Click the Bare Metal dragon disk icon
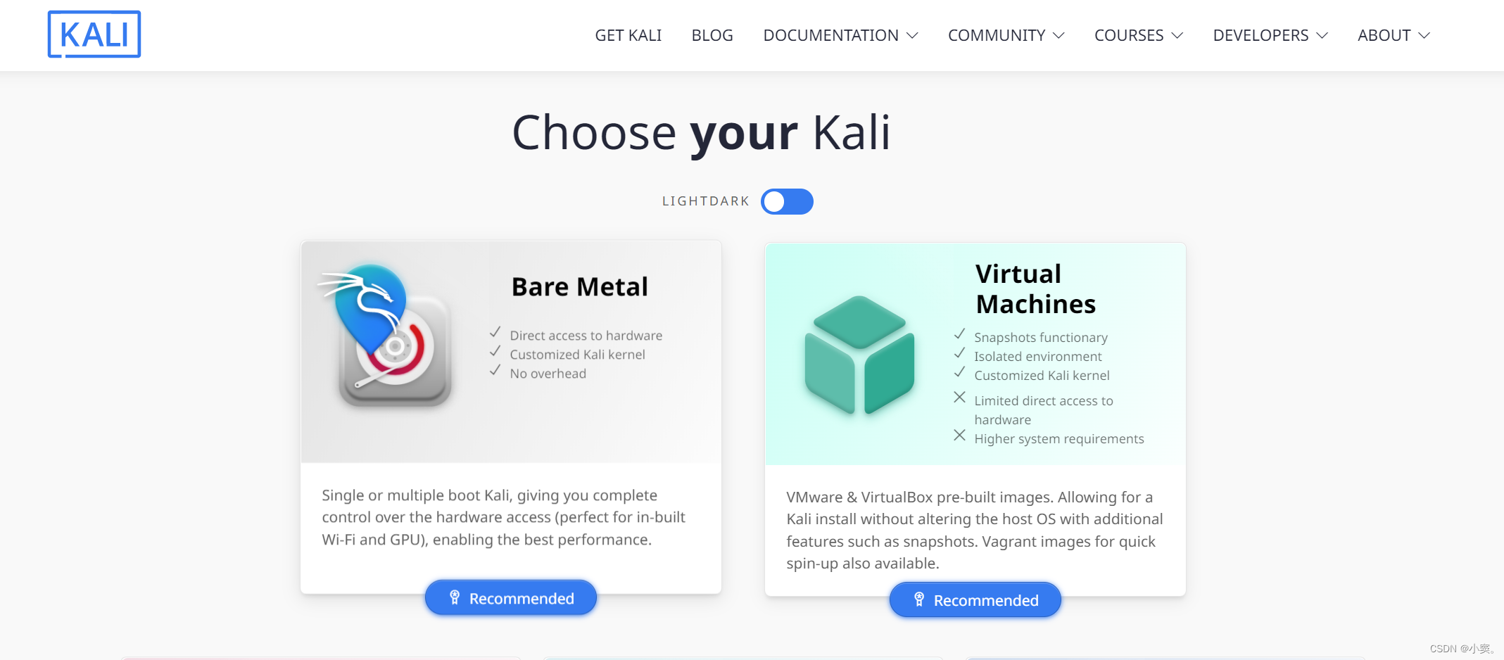 point(386,336)
